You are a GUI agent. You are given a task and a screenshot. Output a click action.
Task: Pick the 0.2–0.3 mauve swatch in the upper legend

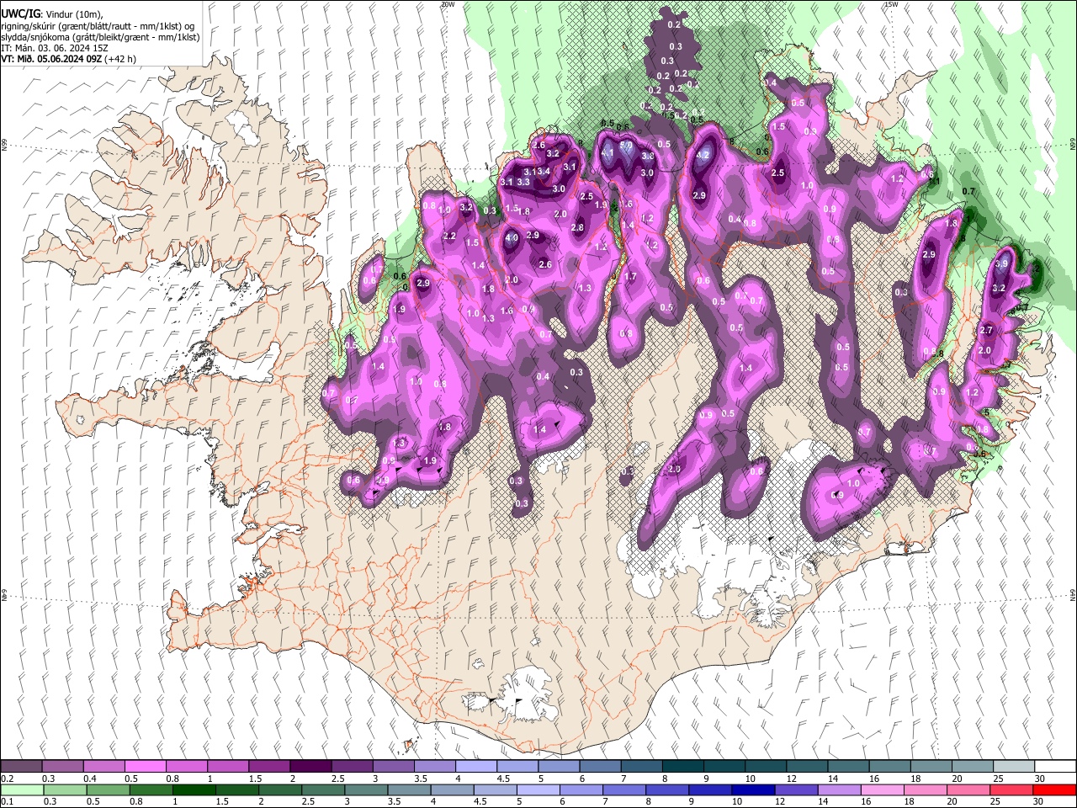point(21,766)
